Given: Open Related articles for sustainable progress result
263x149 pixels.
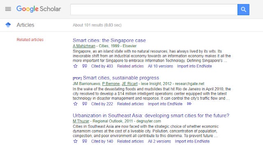Looking at the screenshot, I should tap(130, 104).
